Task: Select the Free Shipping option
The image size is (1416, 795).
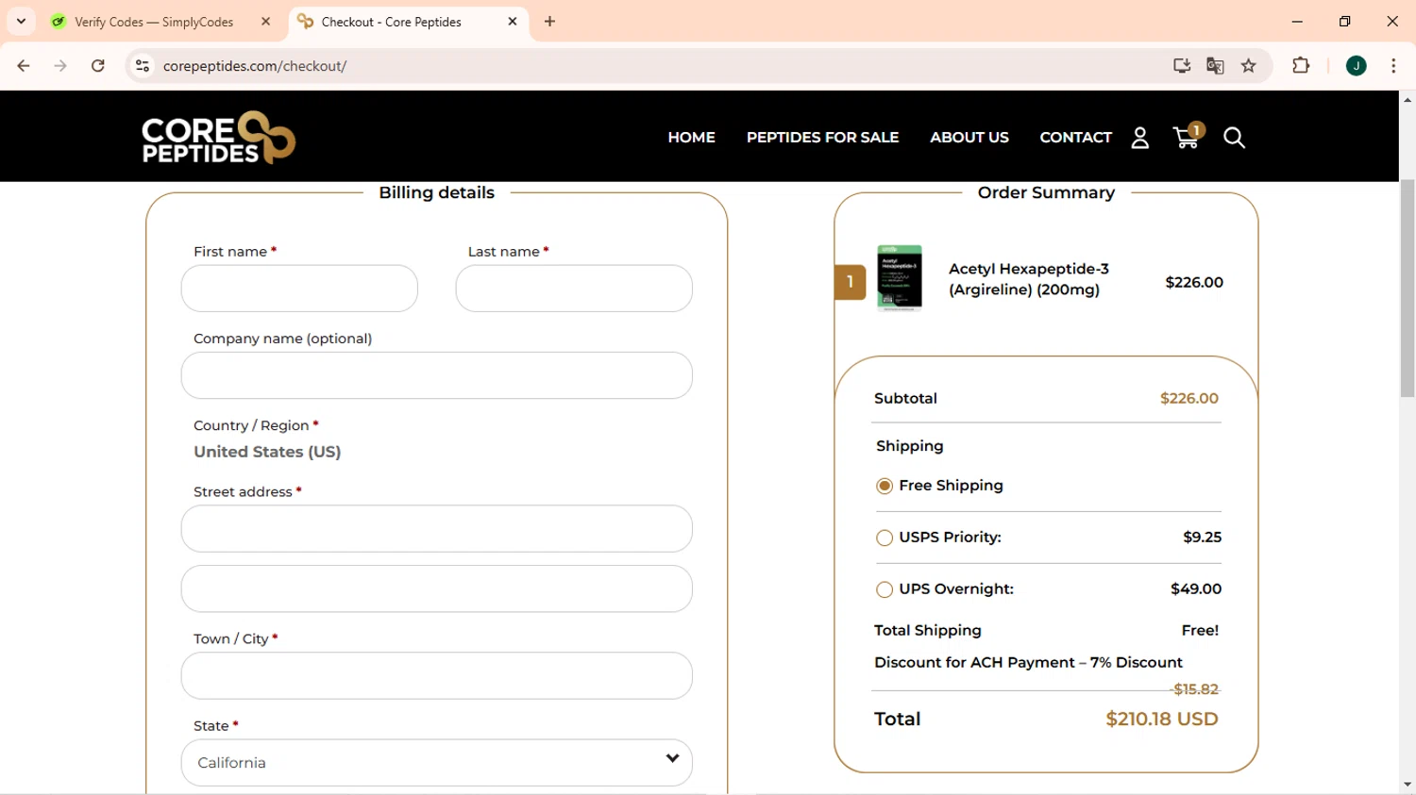Action: click(885, 486)
